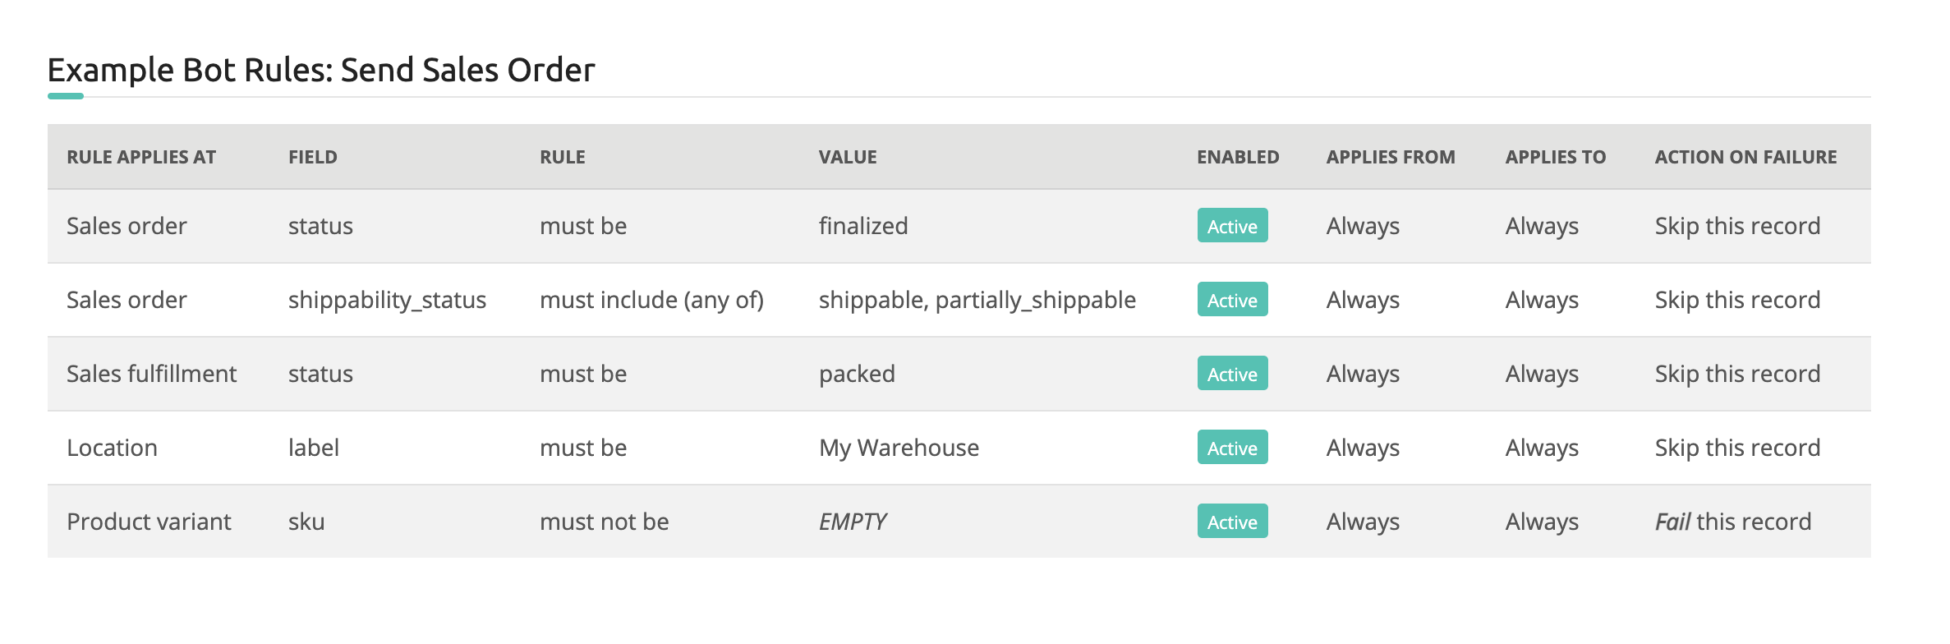Click the italic EMPTY value cell
This screenshot has width=1950, height=644.
[x=853, y=522]
